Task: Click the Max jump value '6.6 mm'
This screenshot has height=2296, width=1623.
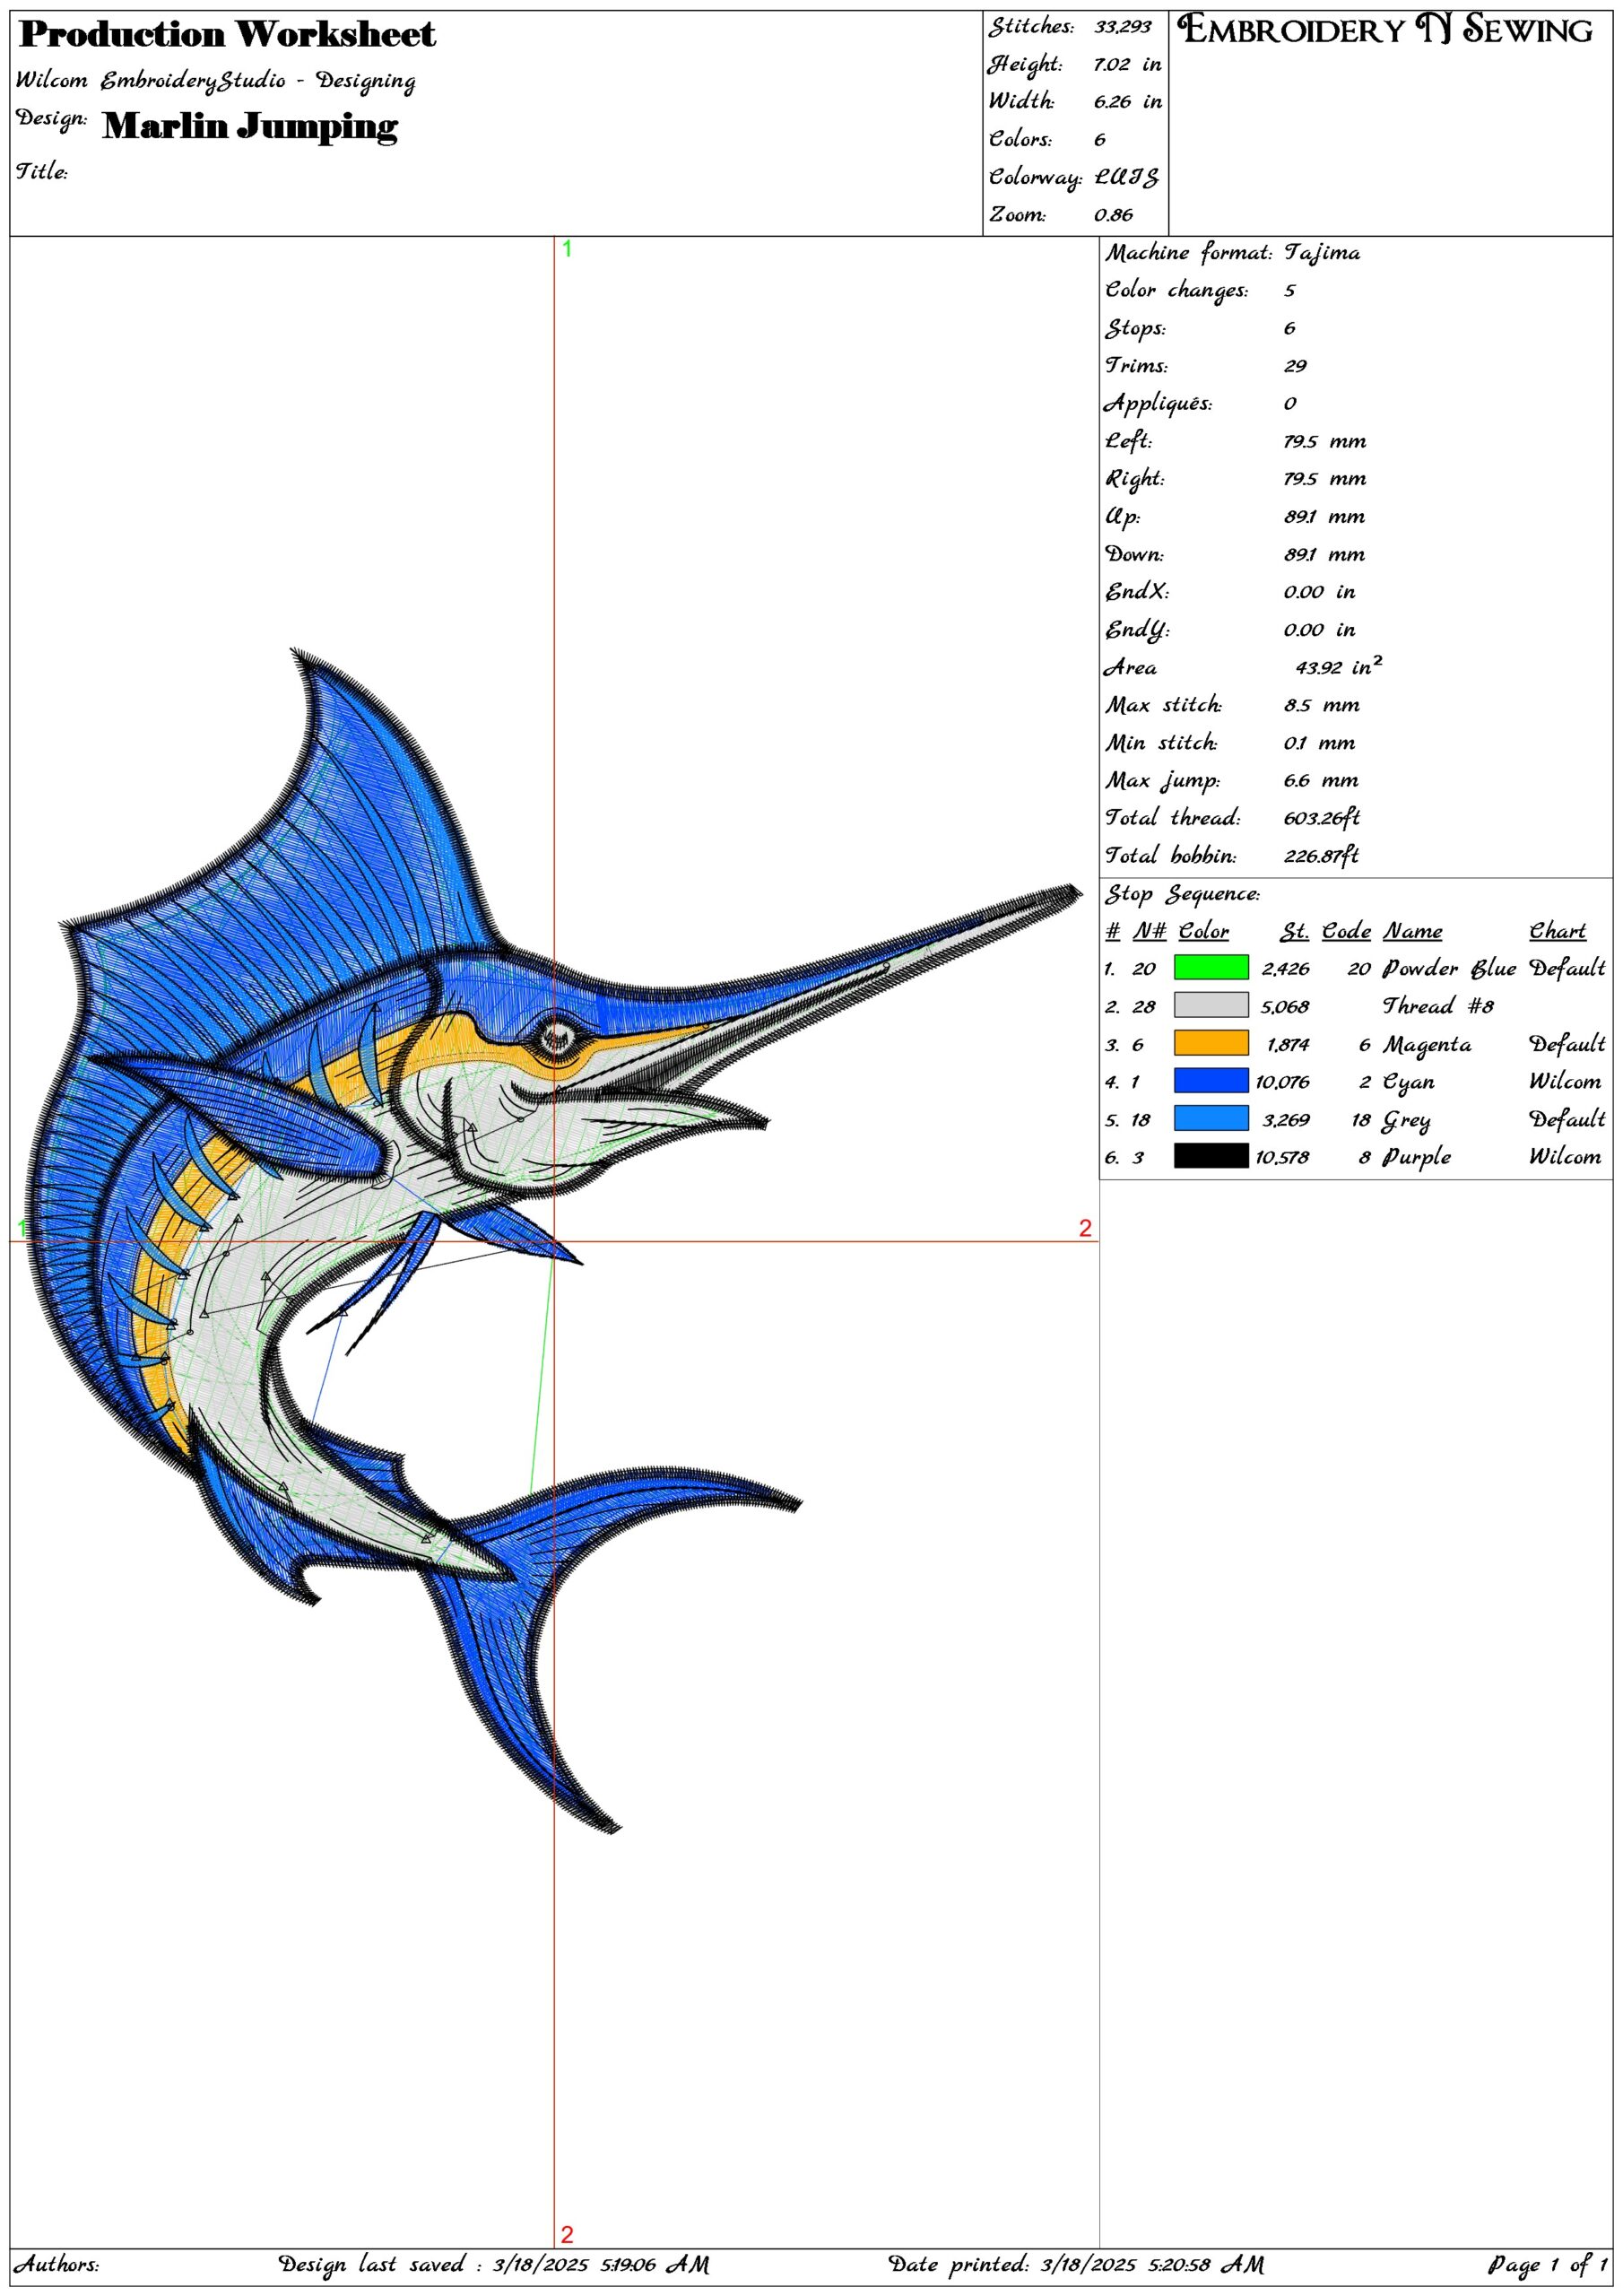Action: [1321, 781]
